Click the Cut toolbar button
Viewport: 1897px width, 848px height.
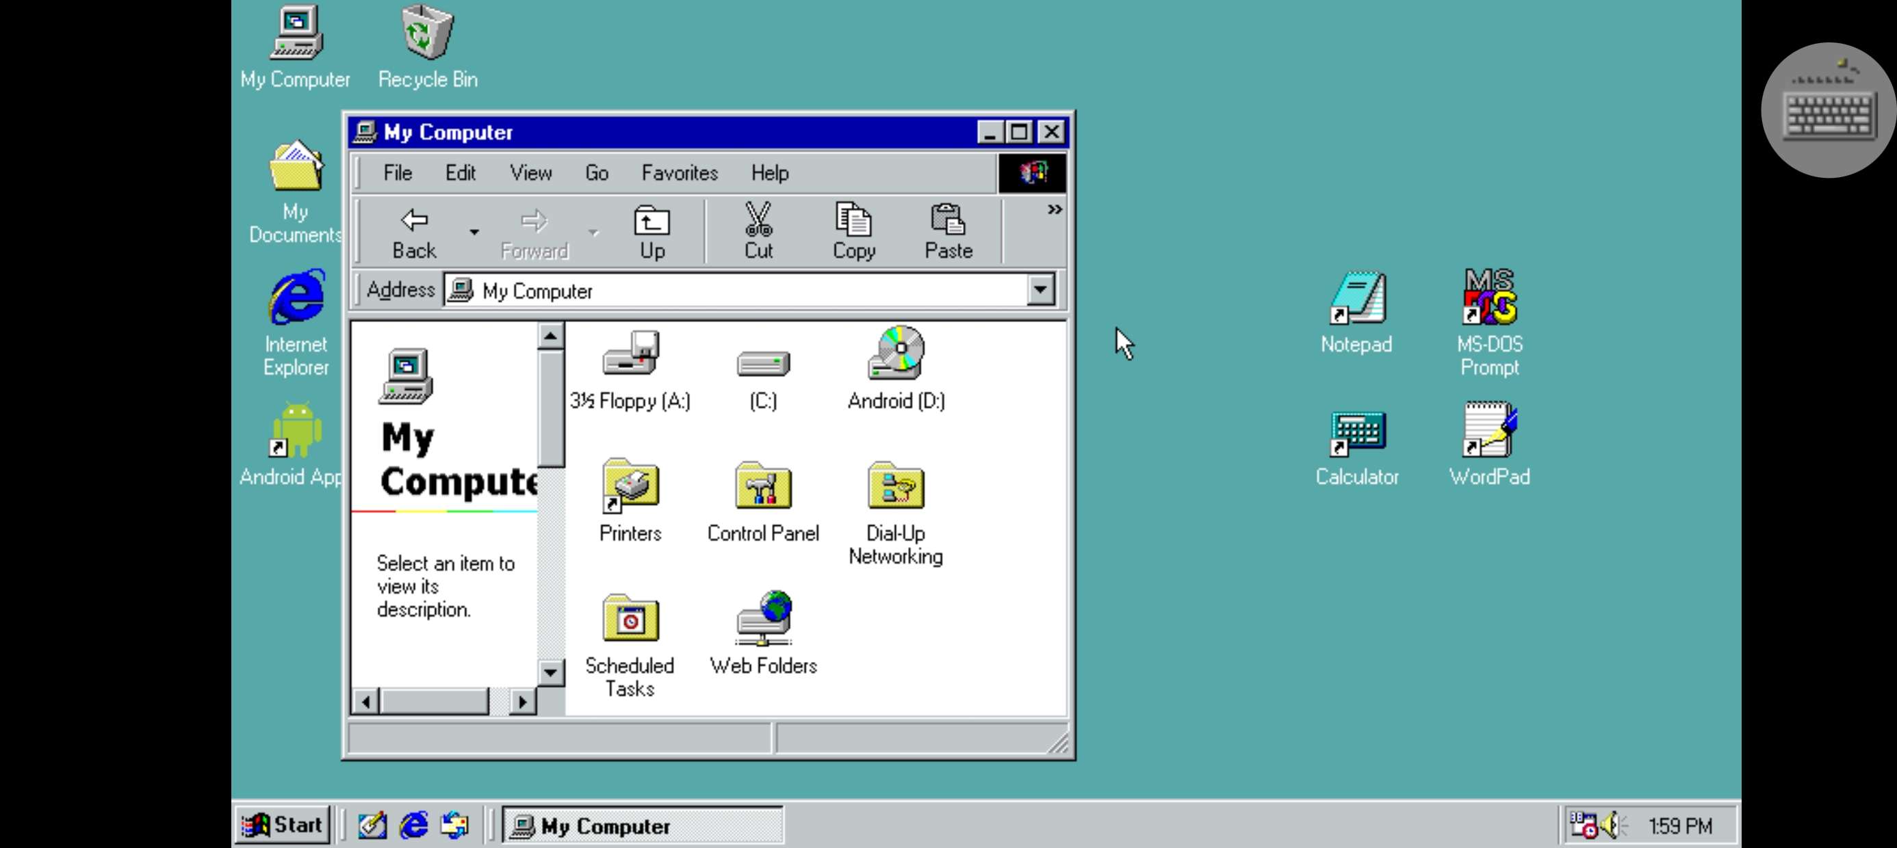click(758, 231)
